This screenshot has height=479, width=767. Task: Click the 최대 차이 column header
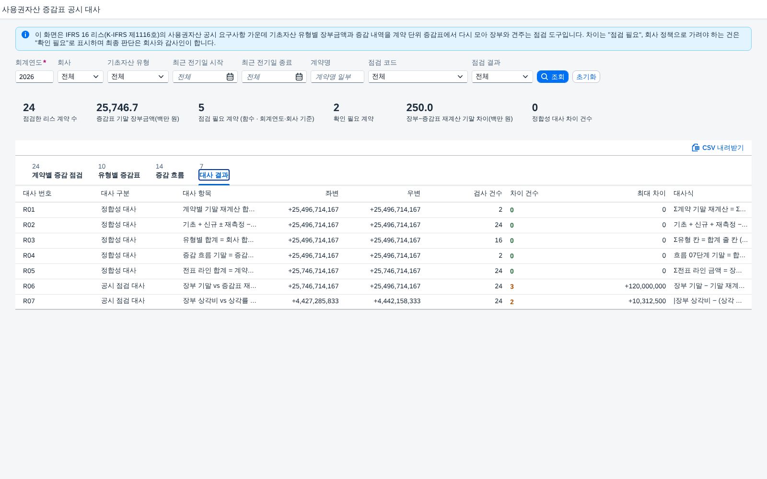[651, 193]
